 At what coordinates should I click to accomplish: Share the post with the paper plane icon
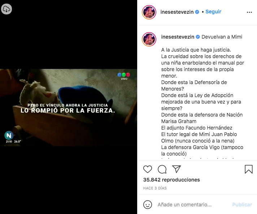[177, 169]
